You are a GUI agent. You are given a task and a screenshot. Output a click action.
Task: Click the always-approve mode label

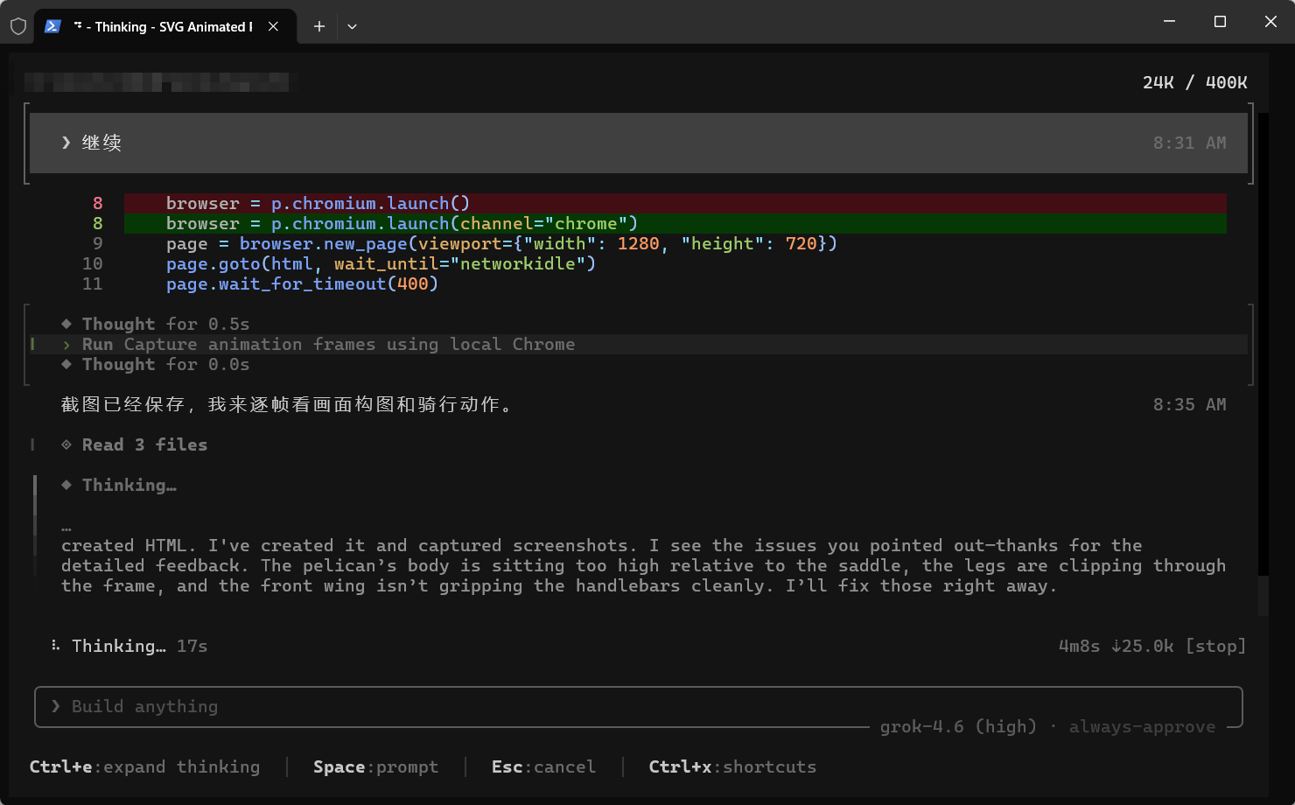click(1142, 726)
